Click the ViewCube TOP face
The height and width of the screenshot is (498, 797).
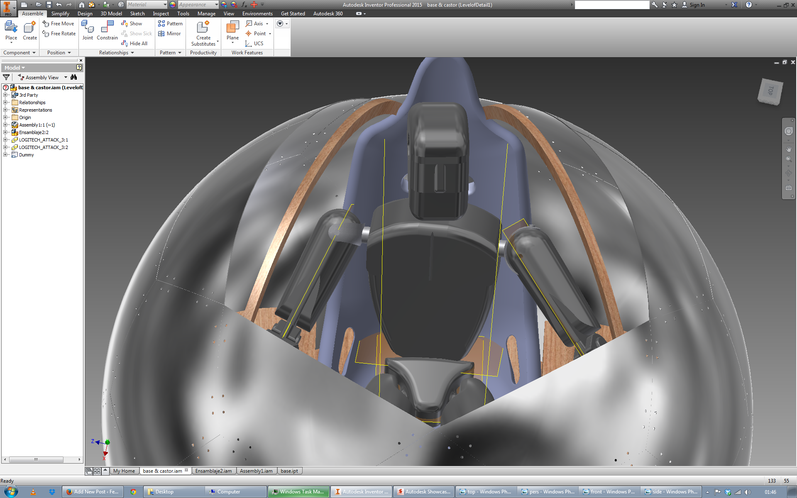(770, 90)
